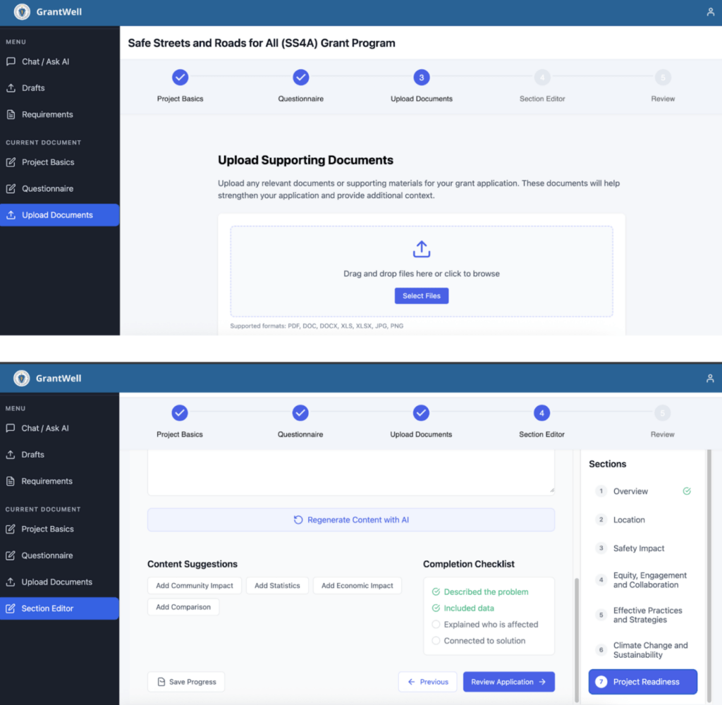Screen dimensions: 722x705
Task: Click the Previous button
Action: pyautogui.click(x=428, y=682)
